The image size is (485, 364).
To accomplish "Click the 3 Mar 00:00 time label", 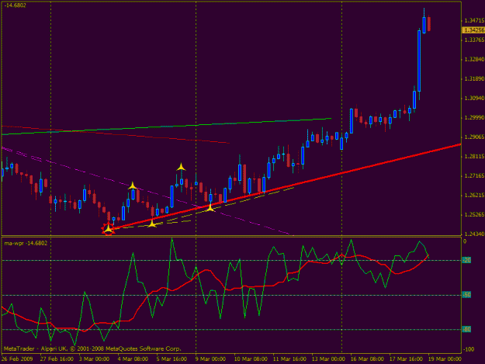I will tap(94, 359).
